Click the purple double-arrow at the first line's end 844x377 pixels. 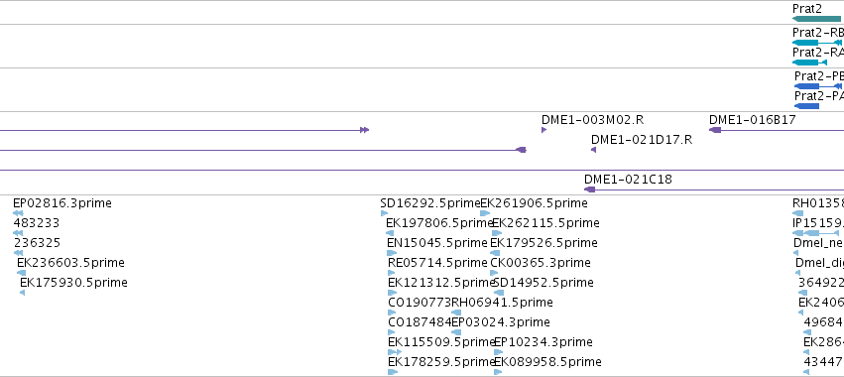(x=364, y=130)
